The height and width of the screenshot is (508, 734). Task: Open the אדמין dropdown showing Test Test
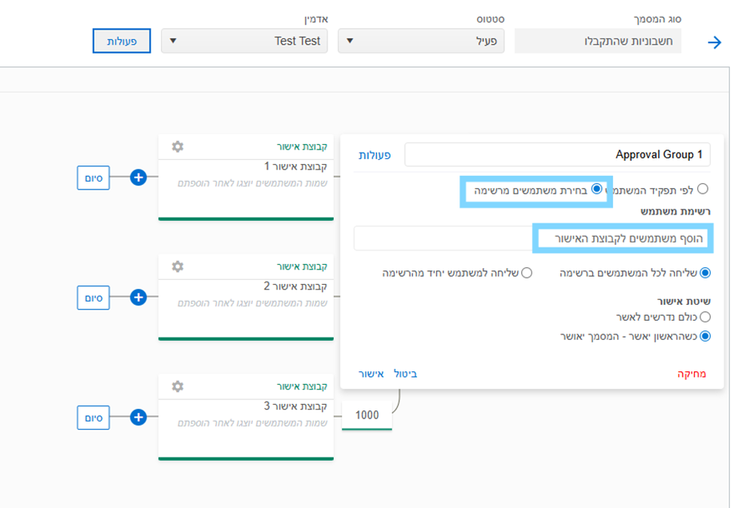[x=244, y=41]
